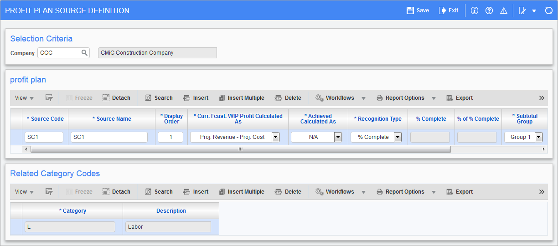Click the Exit button in header
558x246 pixels.
pyautogui.click(x=449, y=10)
